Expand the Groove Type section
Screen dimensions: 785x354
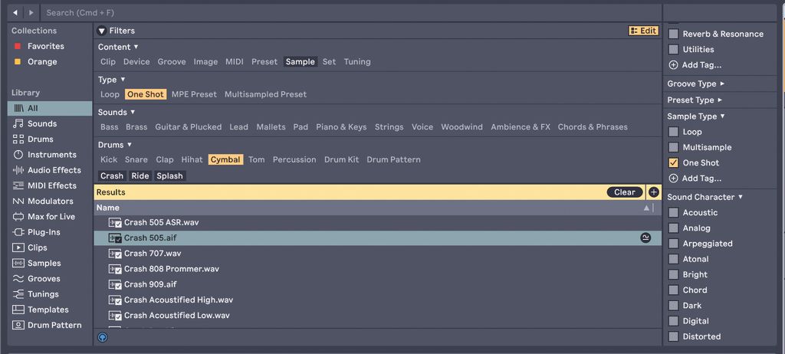[x=695, y=84]
